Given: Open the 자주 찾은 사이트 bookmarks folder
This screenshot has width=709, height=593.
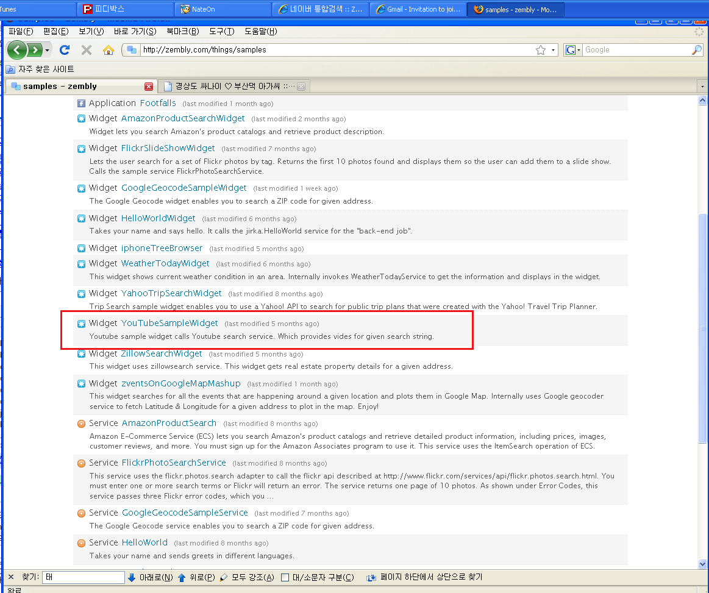Looking at the screenshot, I should click(x=40, y=69).
